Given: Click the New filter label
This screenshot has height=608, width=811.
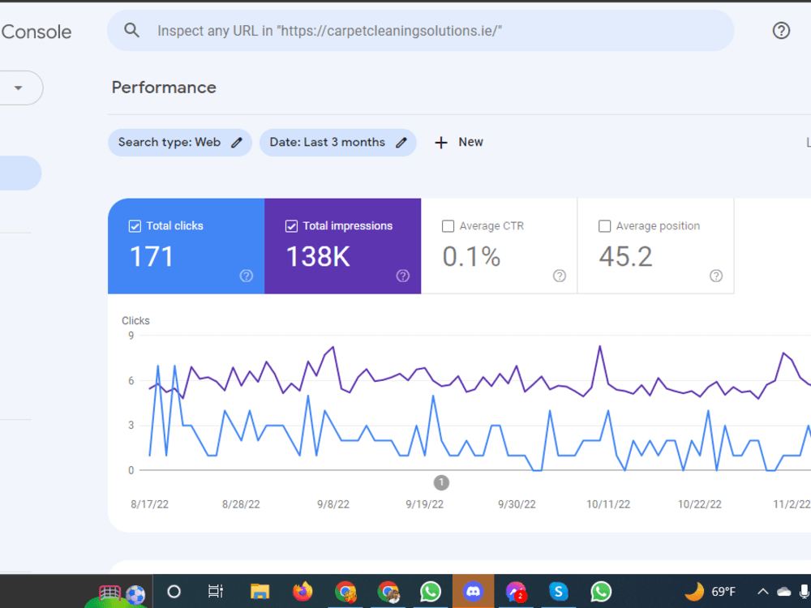Looking at the screenshot, I should [x=470, y=142].
